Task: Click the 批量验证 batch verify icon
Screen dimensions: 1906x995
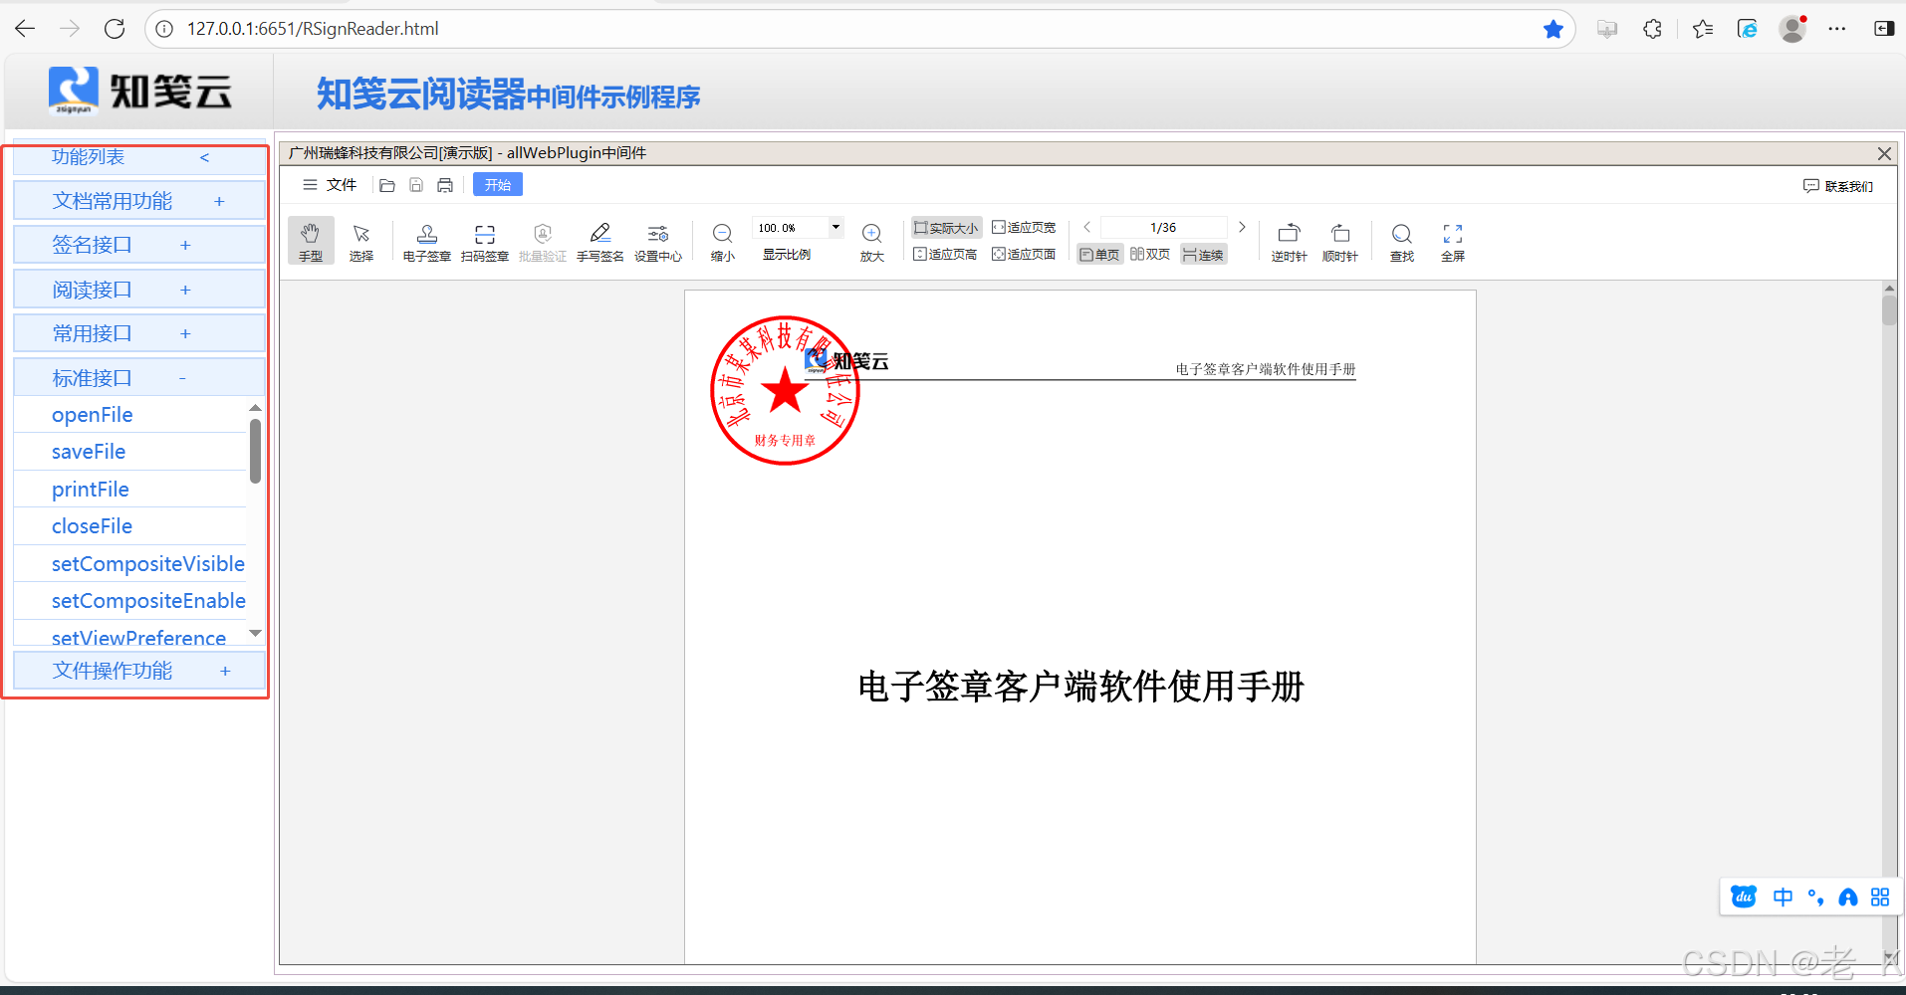Action: click(543, 241)
